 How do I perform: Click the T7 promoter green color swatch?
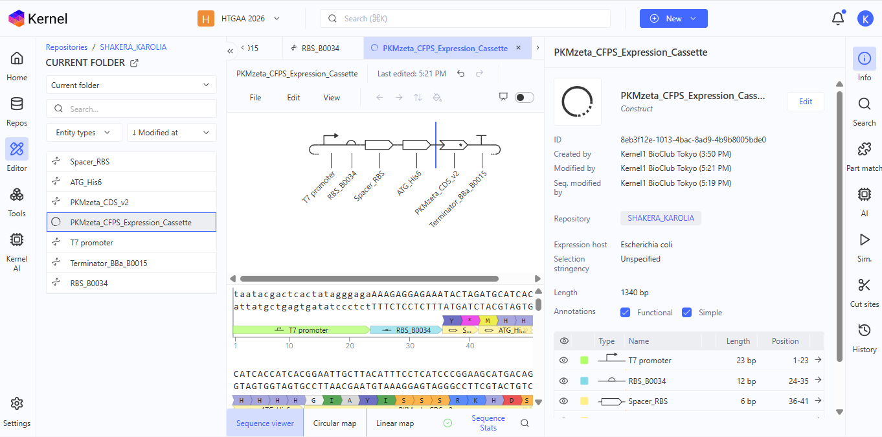[x=585, y=360]
